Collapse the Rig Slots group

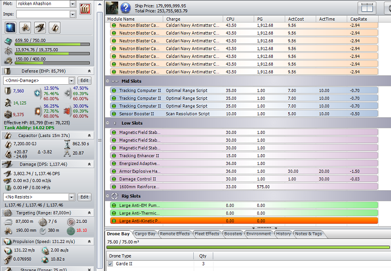tap(107, 196)
